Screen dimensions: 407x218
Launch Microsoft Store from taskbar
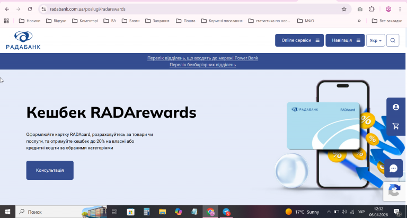130,212
